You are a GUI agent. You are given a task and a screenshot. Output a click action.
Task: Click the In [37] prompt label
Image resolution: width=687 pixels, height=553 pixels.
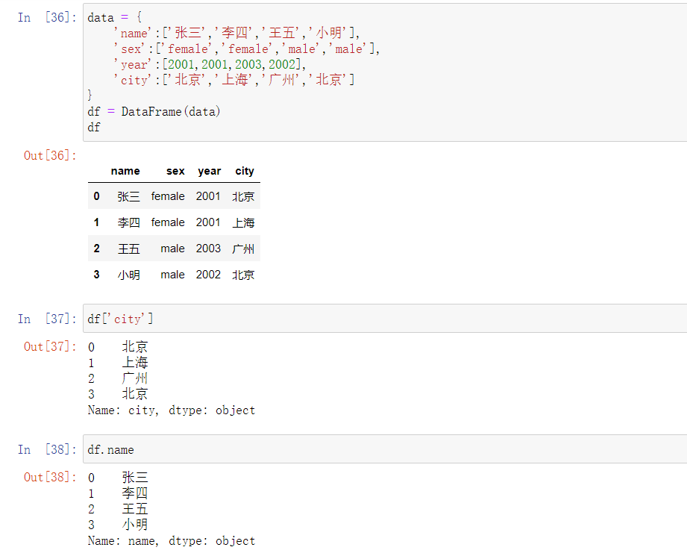pyautogui.click(x=47, y=319)
